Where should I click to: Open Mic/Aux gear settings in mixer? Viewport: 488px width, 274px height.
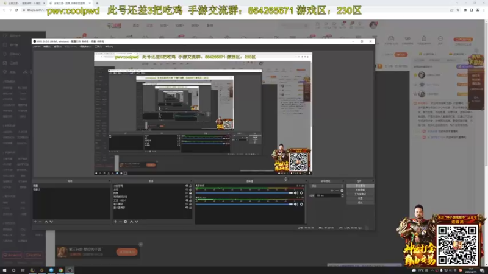pyautogui.click(x=301, y=204)
